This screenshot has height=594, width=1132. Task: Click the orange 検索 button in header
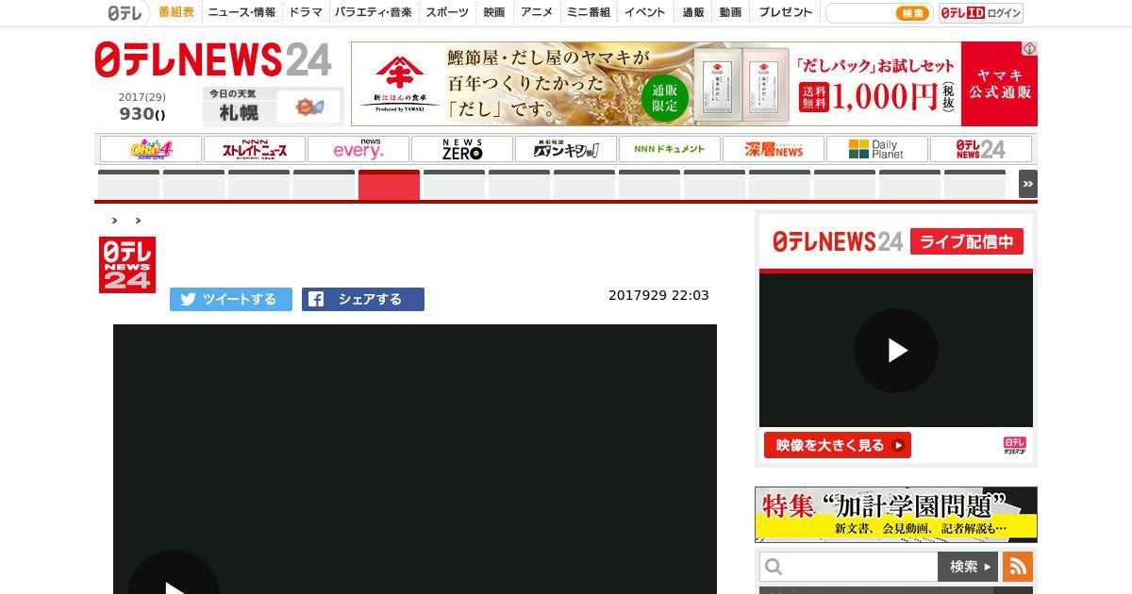click(x=912, y=13)
